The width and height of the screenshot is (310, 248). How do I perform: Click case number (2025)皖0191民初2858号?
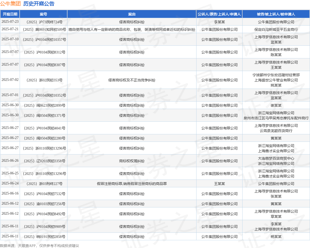(x=43, y=237)
